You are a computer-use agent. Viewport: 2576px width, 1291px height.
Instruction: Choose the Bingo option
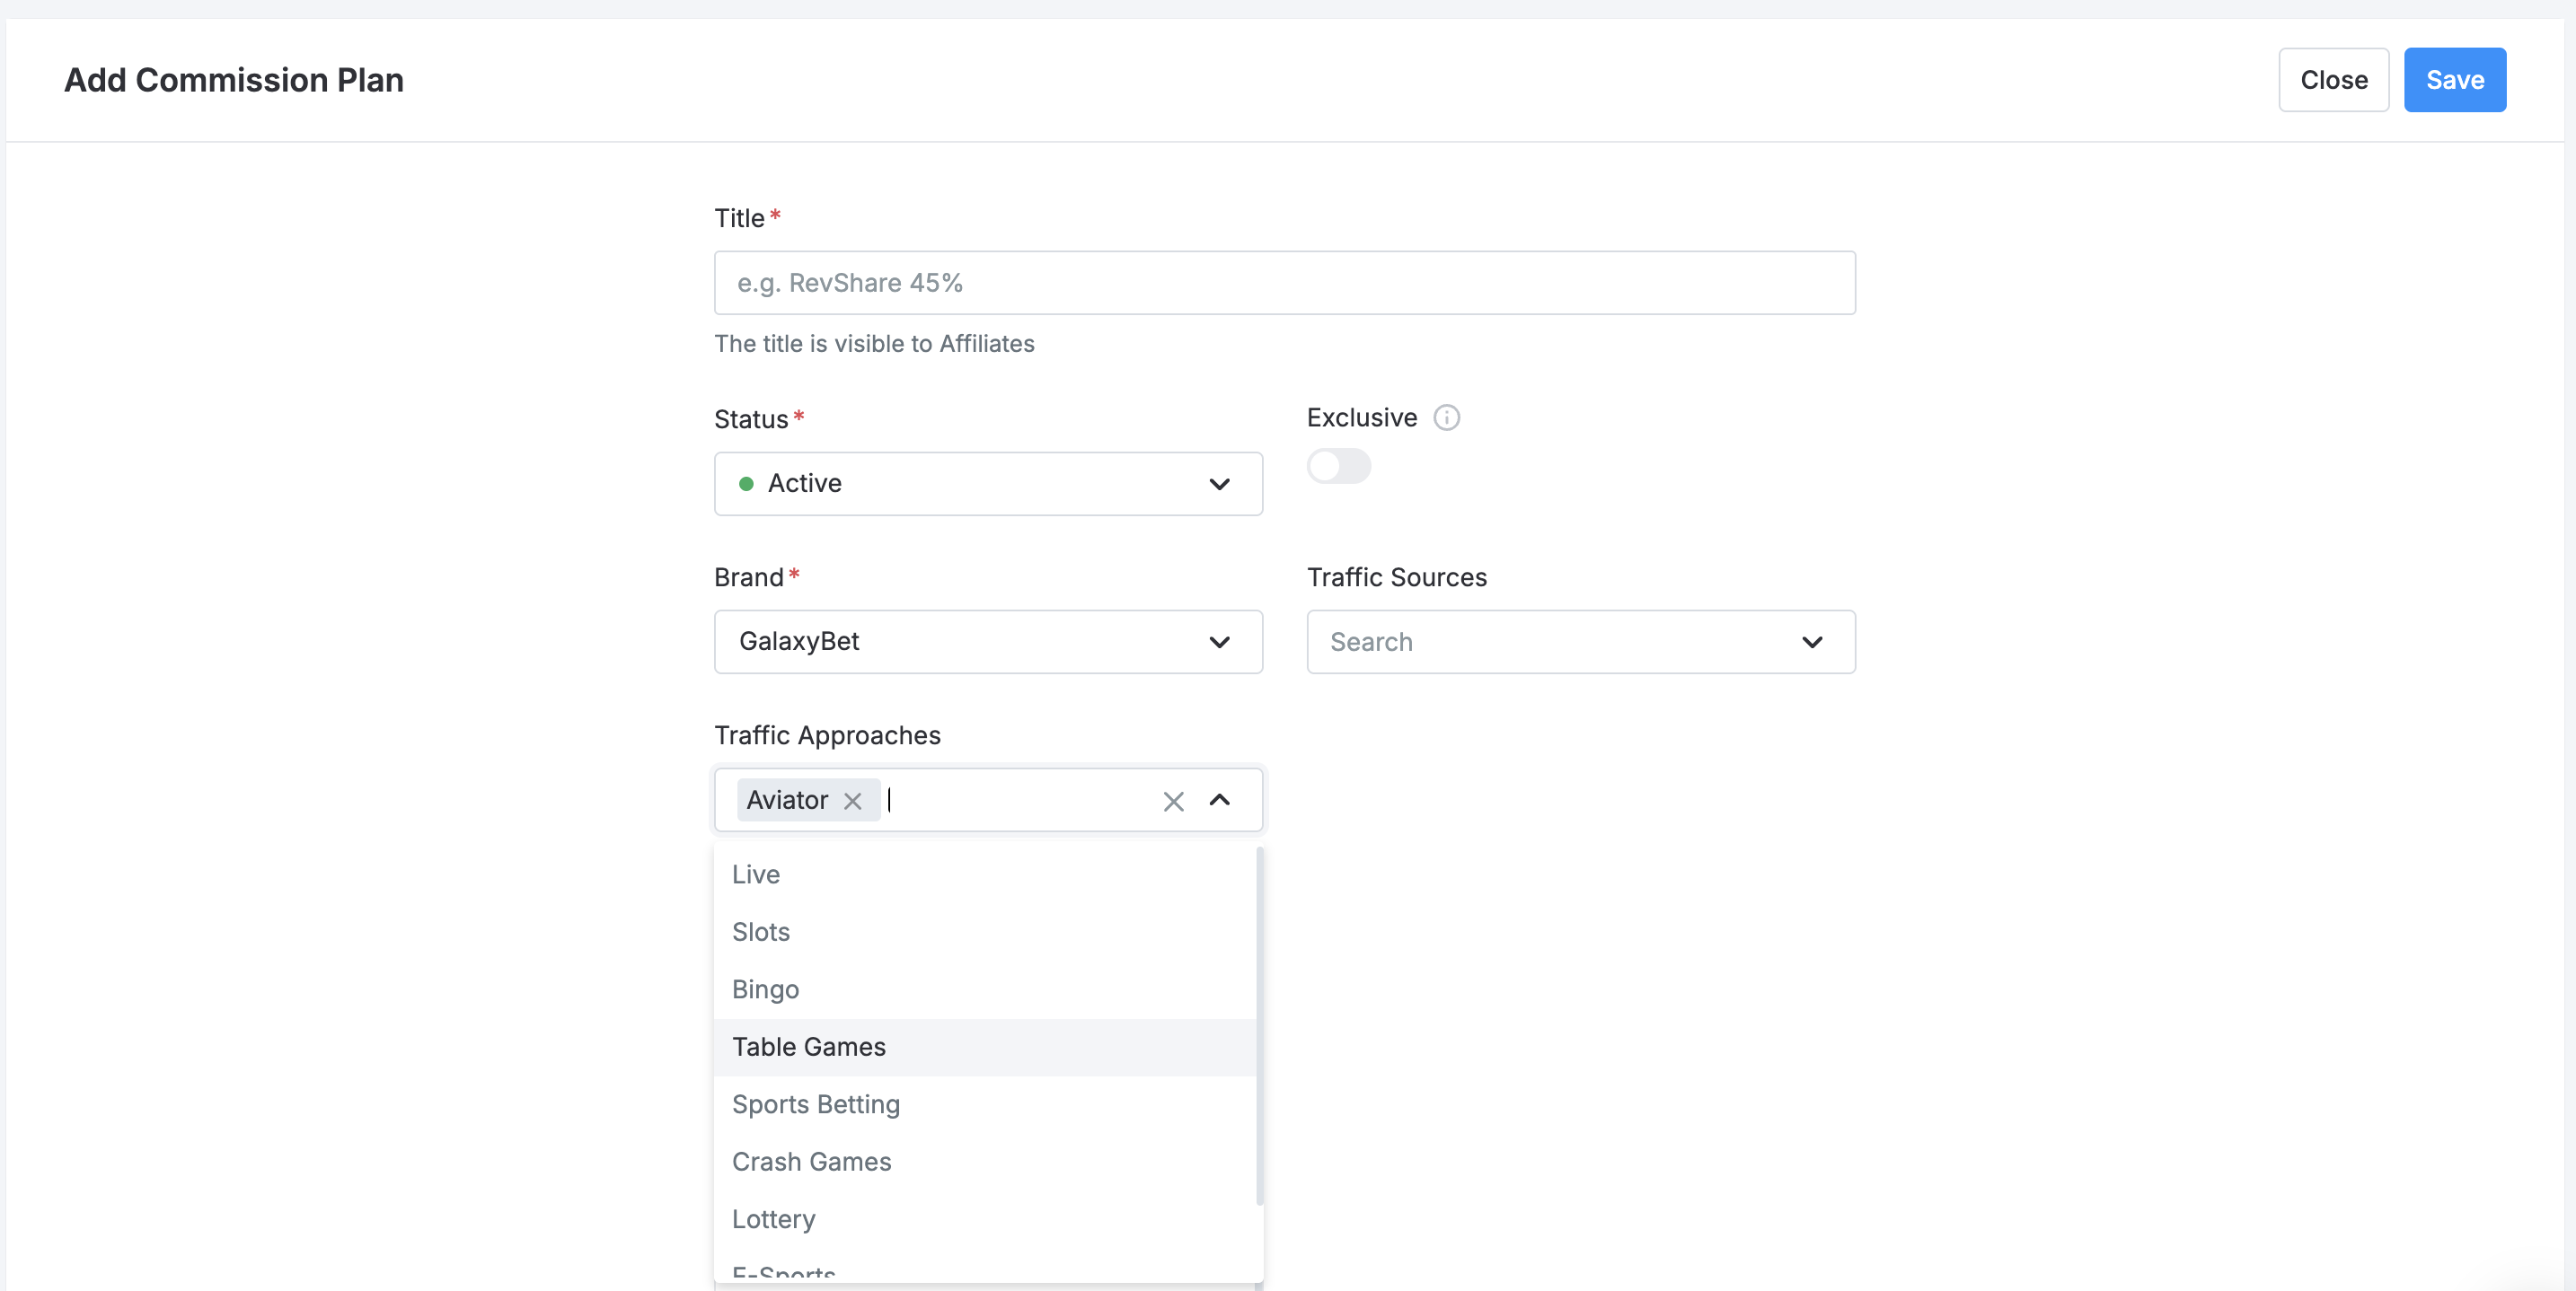[984, 989]
